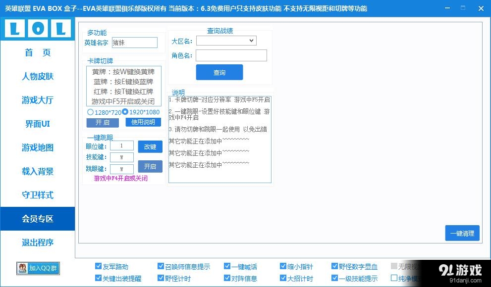Go to the 界面UI tab

38,124
